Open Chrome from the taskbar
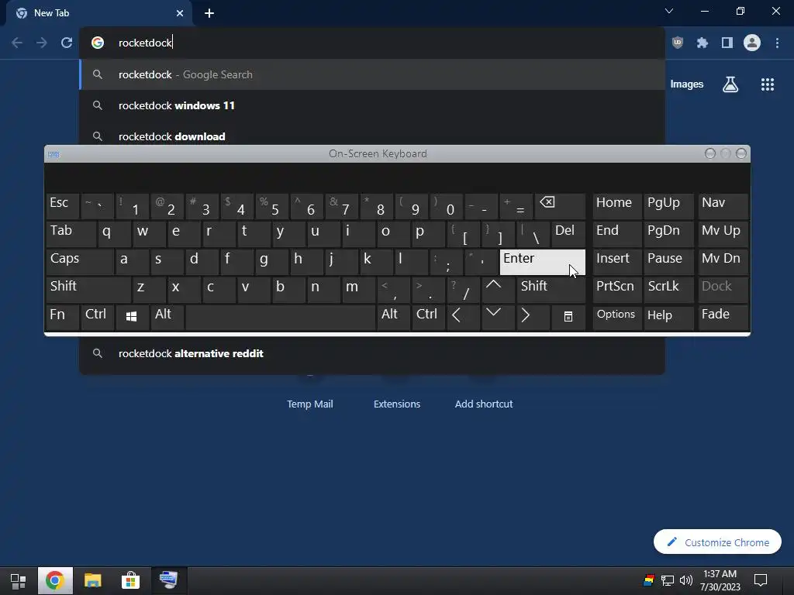 click(55, 580)
